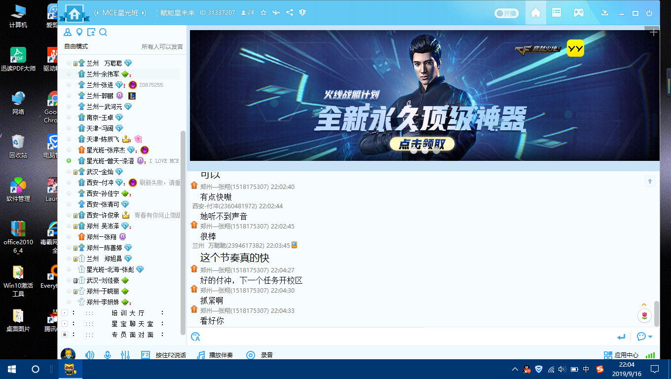Click the 开播 start broadcast button
This screenshot has width=671, height=379.
[507, 13]
